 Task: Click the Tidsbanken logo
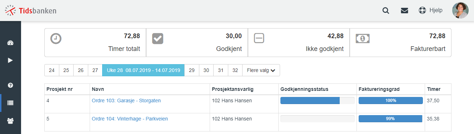tap(31, 10)
